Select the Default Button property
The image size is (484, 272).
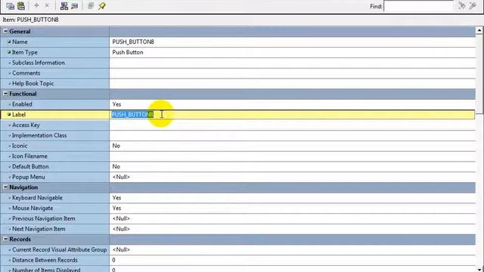point(237,166)
